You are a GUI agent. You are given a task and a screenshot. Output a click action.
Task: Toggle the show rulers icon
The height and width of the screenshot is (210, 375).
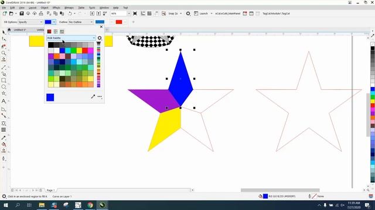(143, 13)
